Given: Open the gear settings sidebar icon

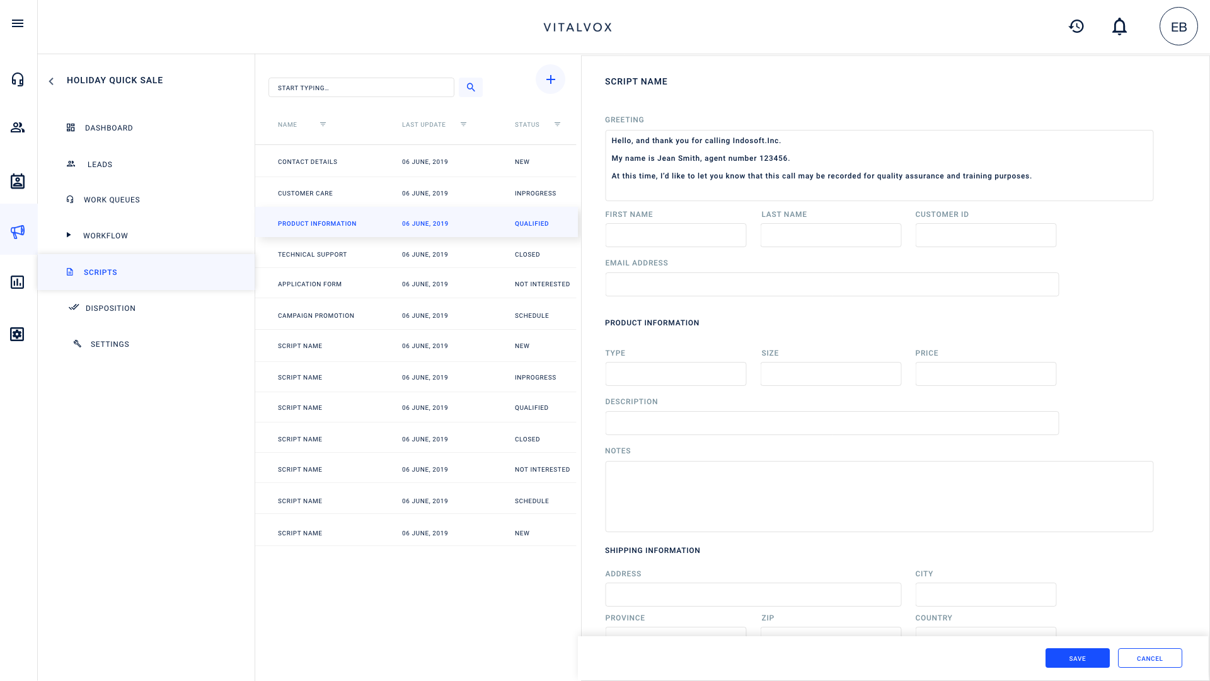Looking at the screenshot, I should tap(18, 334).
